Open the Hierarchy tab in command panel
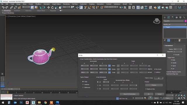Screen dimensions: 187x105 [x=173, y=17]
